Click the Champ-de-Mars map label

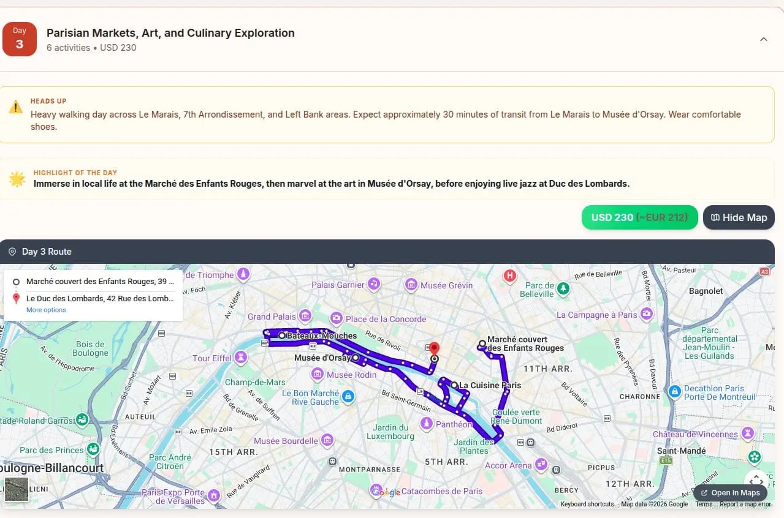[x=255, y=382]
